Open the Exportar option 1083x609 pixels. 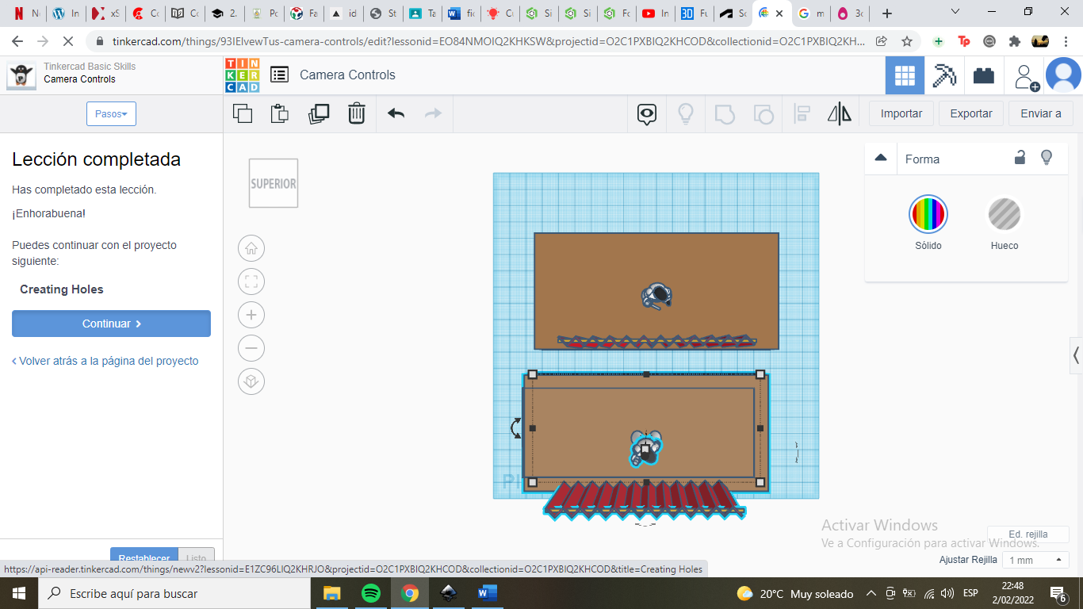click(x=971, y=113)
